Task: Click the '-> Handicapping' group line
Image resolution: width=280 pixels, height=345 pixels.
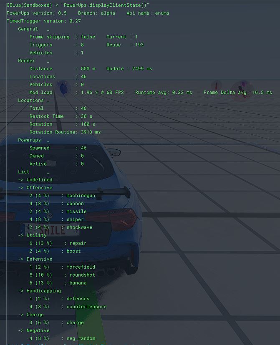Action: click(x=39, y=291)
